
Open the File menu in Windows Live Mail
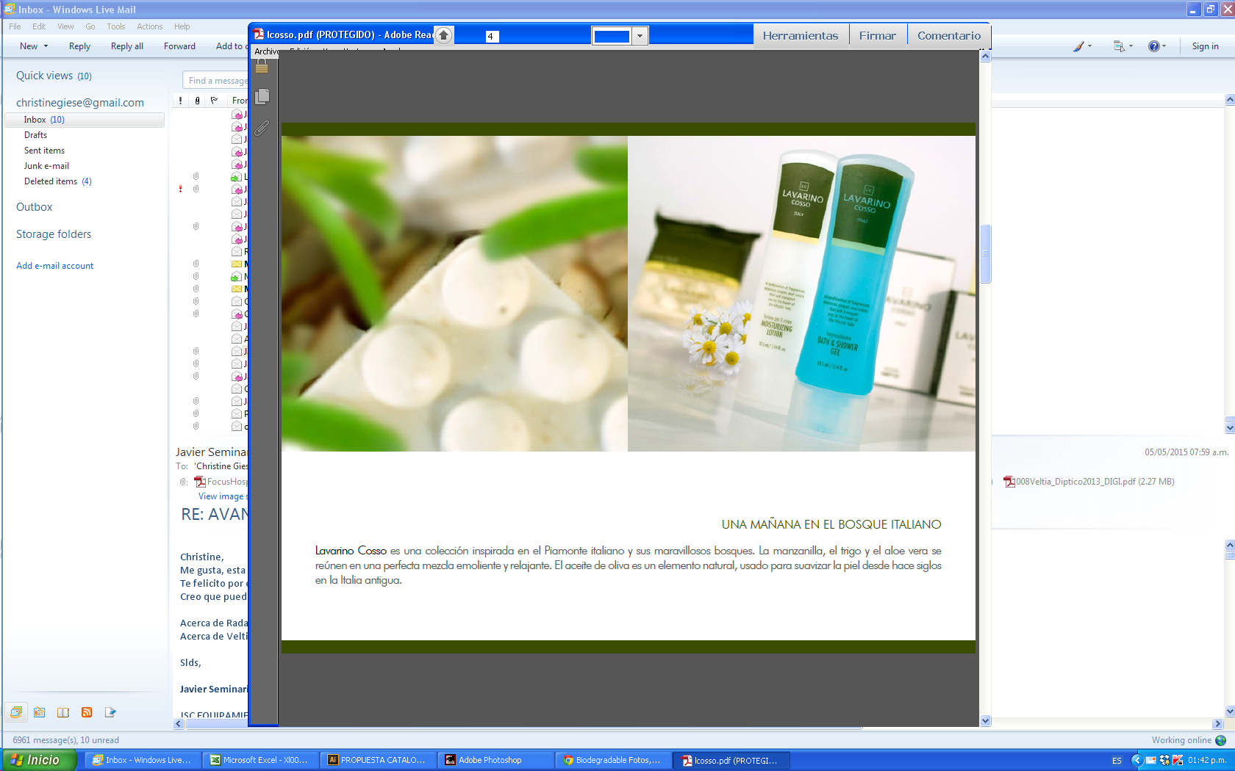15,26
